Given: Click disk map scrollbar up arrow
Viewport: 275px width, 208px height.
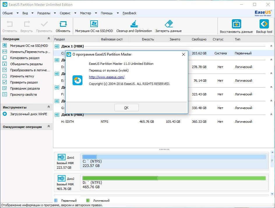Looking at the screenshot, I should click(272, 152).
